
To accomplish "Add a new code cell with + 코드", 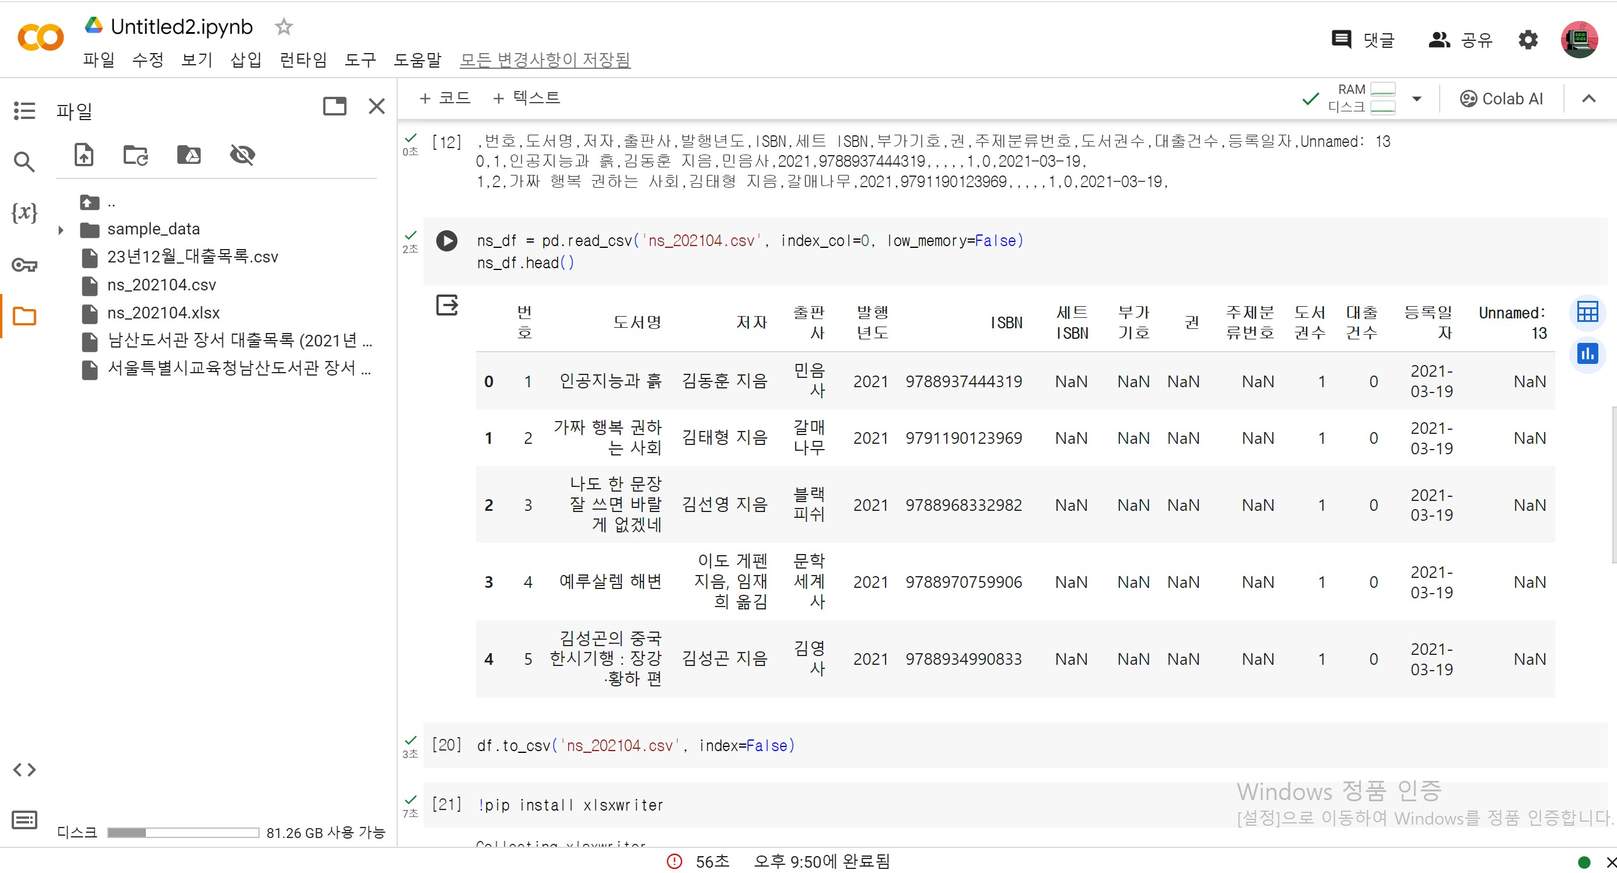I will (445, 98).
